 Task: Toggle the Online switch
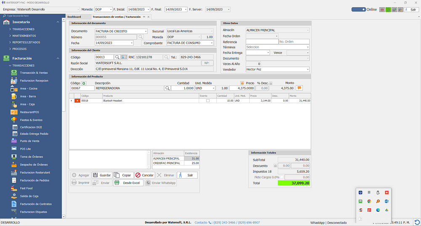pyautogui.click(x=358, y=9)
